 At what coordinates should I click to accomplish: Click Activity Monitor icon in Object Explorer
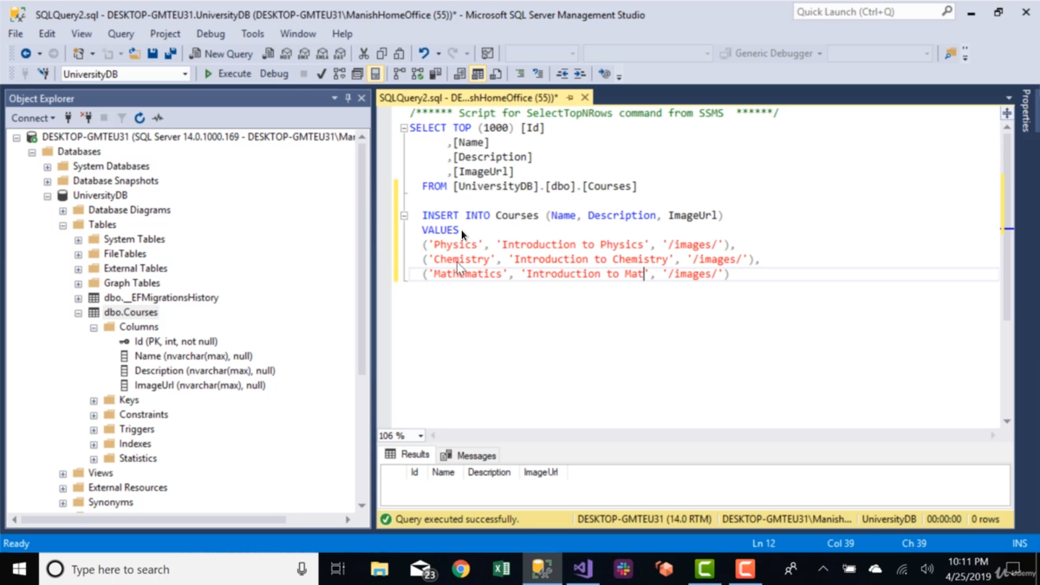(x=158, y=118)
